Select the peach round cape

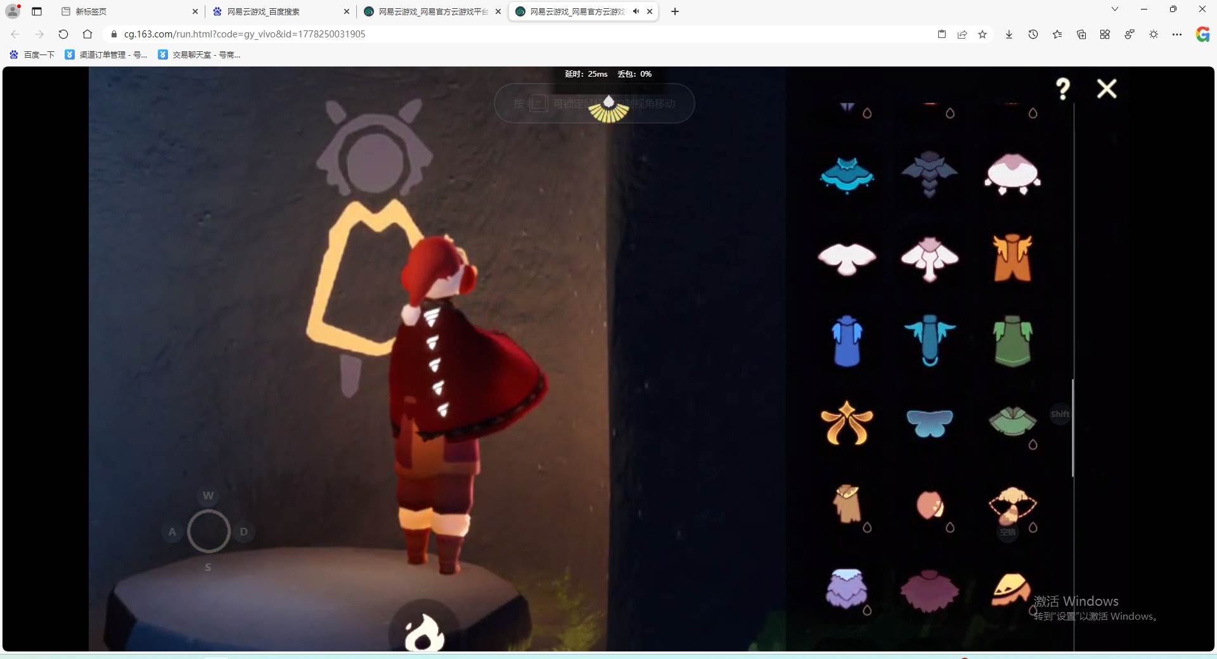coord(930,505)
